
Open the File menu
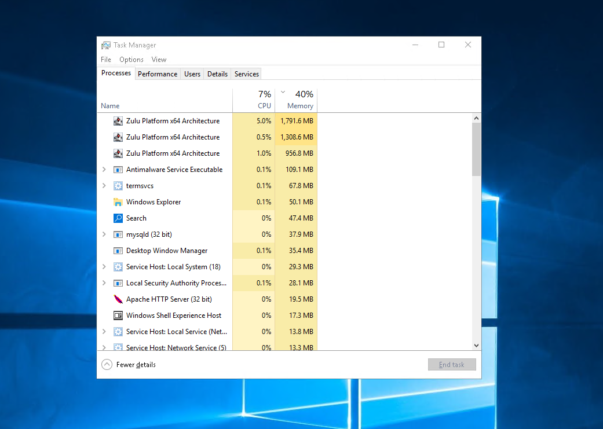[106, 60]
